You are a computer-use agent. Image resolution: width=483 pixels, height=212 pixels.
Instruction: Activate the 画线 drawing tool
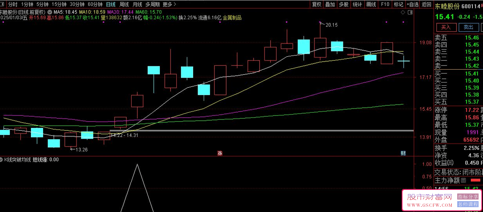click(371, 4)
